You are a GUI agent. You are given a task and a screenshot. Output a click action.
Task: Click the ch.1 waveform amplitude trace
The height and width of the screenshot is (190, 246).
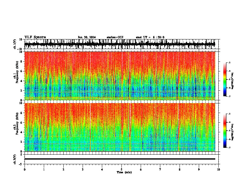(x=120, y=44)
